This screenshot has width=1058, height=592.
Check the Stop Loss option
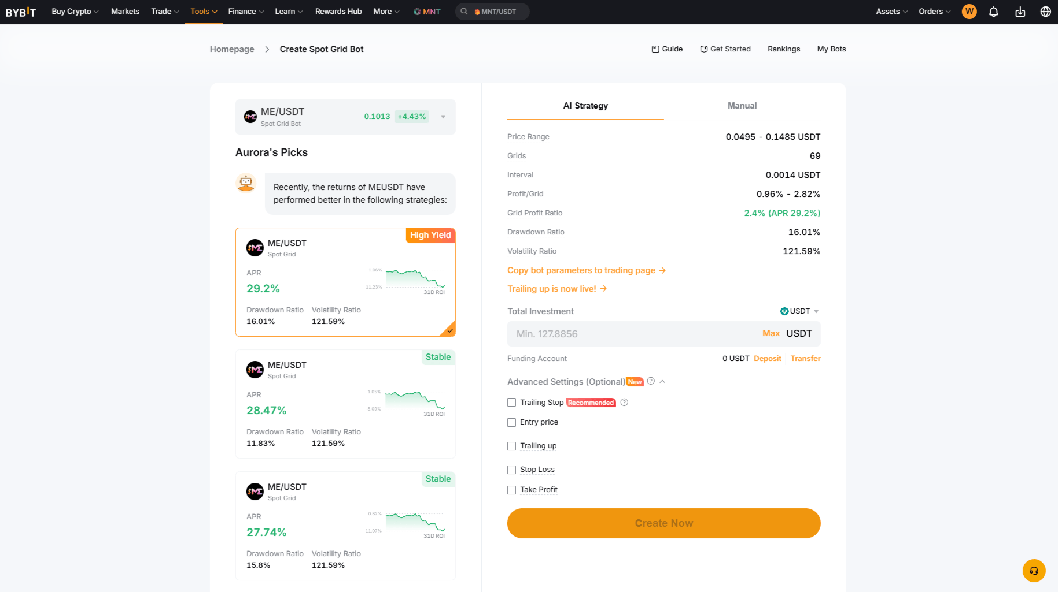511,470
